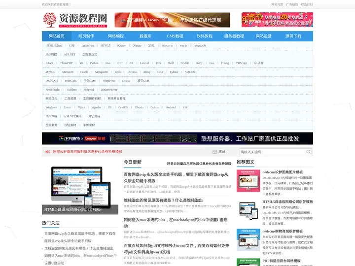Screen dimensions: 355x266
Task: Open the jQuery subcategory link
Action: (x=121, y=46)
